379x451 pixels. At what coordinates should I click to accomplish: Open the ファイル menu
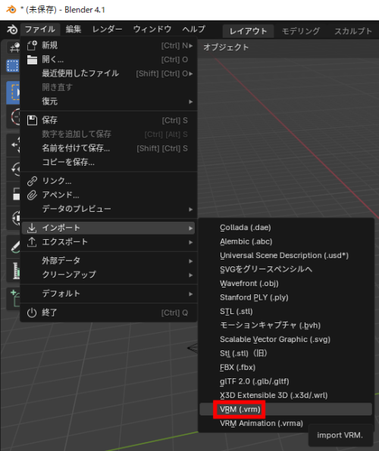click(x=40, y=30)
